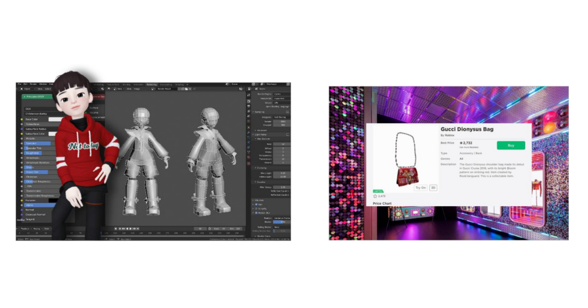This screenshot has width=588, height=308.
Task: Open the Position Center on Frame dropdown
Action: (282, 218)
